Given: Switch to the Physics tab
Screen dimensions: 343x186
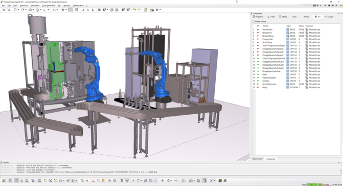Looking at the screenshot, I should (x=306, y=17).
